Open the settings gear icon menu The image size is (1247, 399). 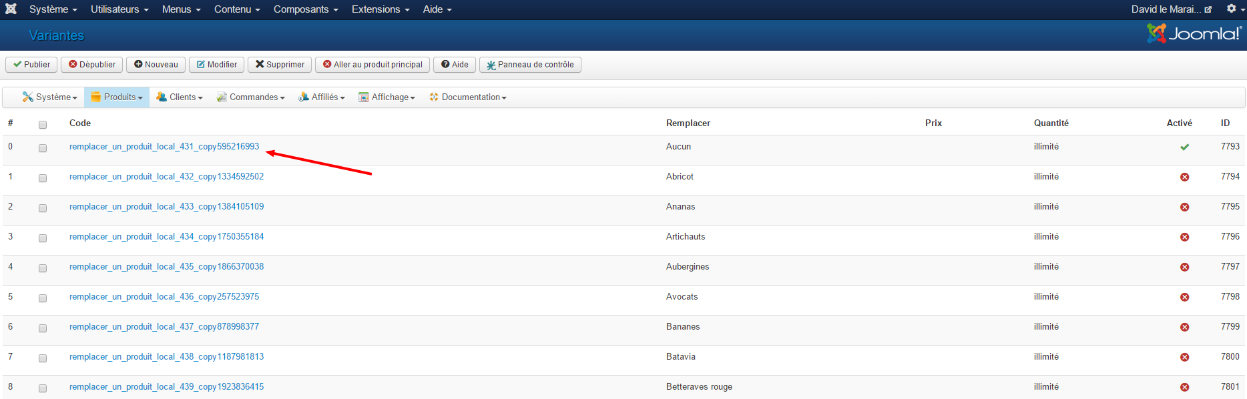1235,9
